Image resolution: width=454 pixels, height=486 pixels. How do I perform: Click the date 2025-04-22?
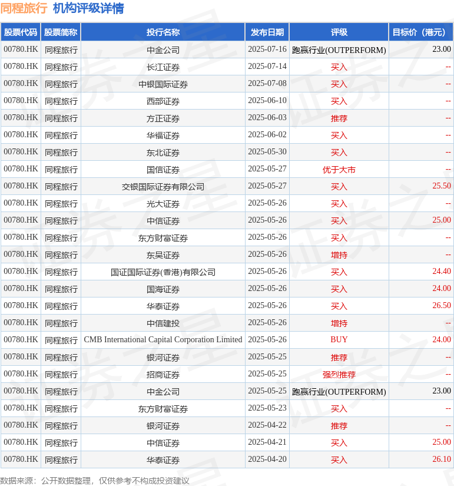click(267, 425)
